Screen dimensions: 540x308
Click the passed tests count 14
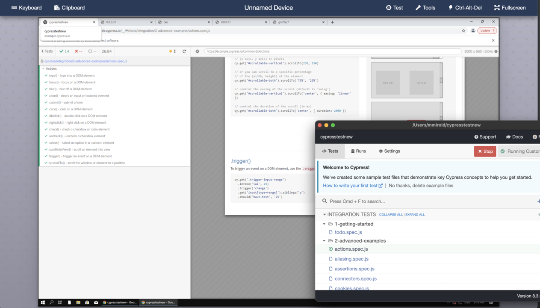pyautogui.click(x=65, y=51)
